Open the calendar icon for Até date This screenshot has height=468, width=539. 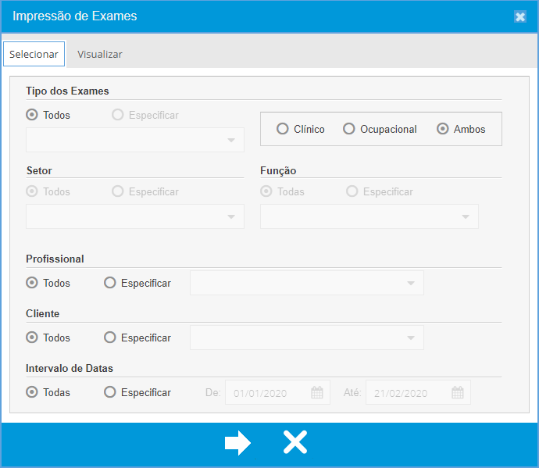(x=458, y=393)
